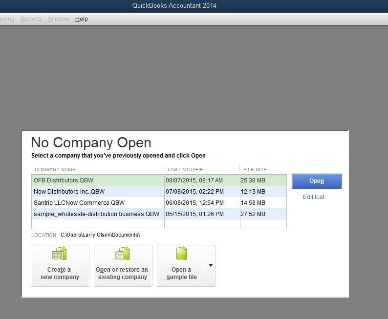This screenshot has width=388, height=319.
Task: Select OFB Distributors.QBW in the company list
Action: [64, 180]
